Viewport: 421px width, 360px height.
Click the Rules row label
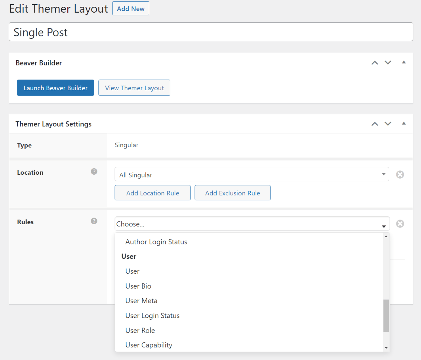[25, 222]
